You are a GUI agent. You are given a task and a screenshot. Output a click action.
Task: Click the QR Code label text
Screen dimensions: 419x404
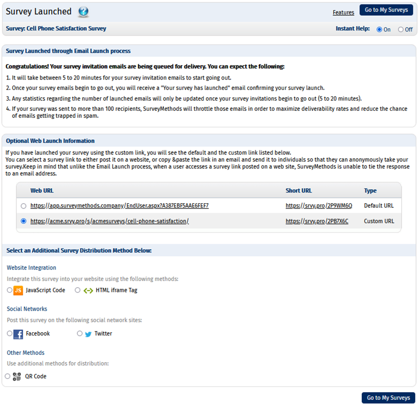pos(36,376)
